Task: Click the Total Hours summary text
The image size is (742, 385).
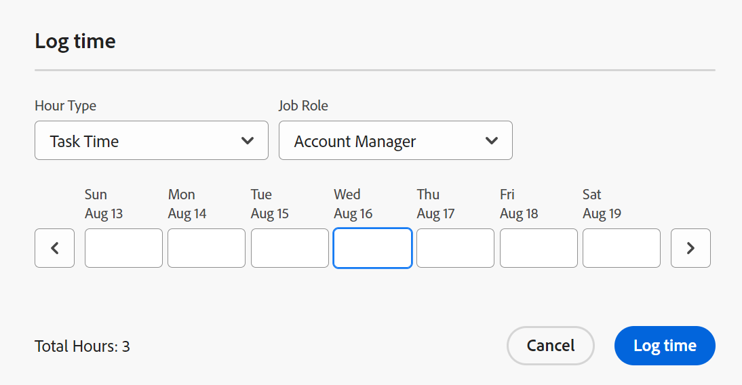Action: click(x=82, y=347)
